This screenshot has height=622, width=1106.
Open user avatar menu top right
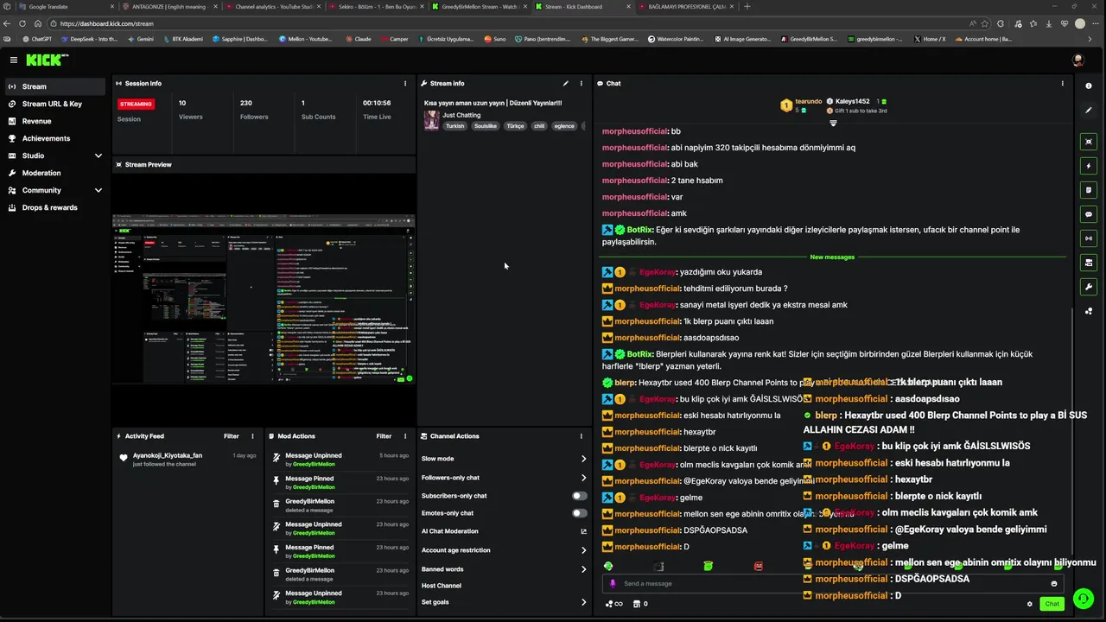pos(1077,60)
